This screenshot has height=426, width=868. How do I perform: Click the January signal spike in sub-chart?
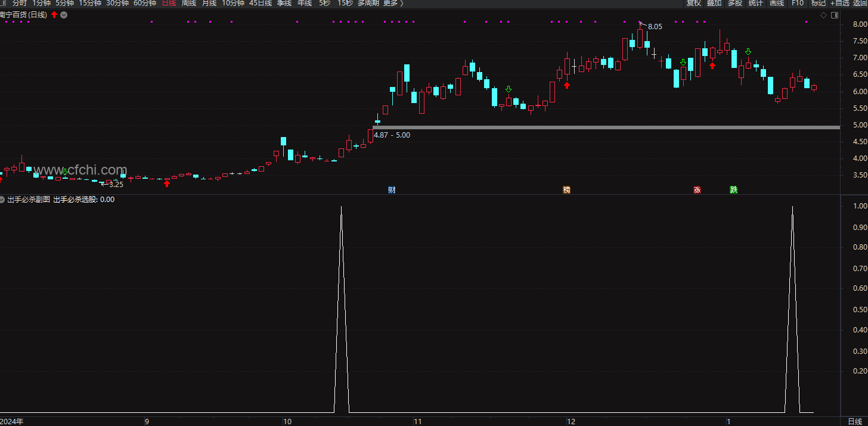coord(792,310)
